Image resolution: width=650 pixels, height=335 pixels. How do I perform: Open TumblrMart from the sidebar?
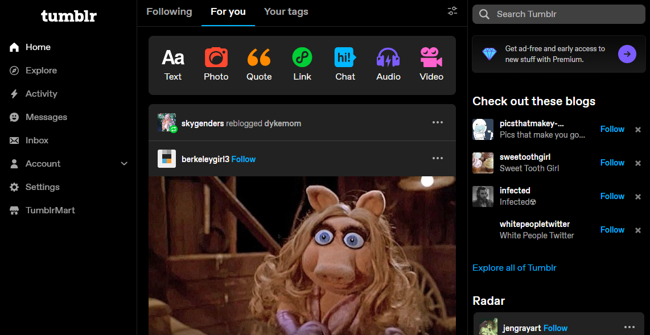(50, 210)
